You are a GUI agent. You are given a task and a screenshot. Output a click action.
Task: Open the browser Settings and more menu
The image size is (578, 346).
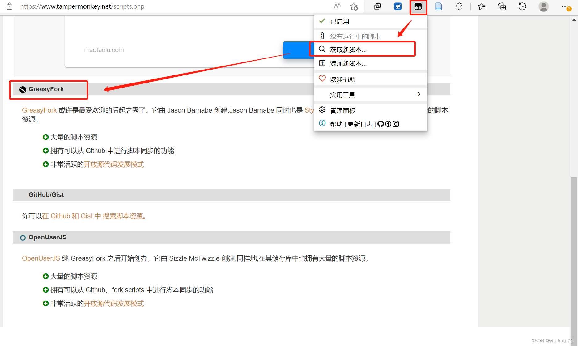click(566, 6)
